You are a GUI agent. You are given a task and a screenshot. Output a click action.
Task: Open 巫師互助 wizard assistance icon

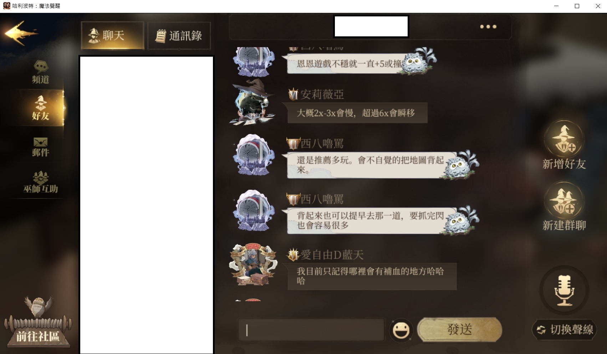[41, 182]
